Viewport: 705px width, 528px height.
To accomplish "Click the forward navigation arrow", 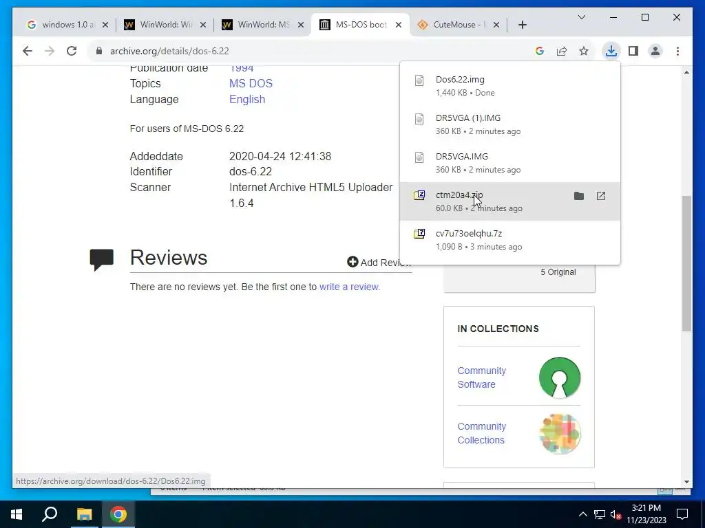I will pyautogui.click(x=50, y=51).
